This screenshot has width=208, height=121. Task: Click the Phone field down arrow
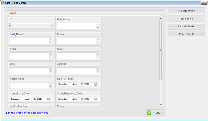pyautogui.click(x=98, y=43)
